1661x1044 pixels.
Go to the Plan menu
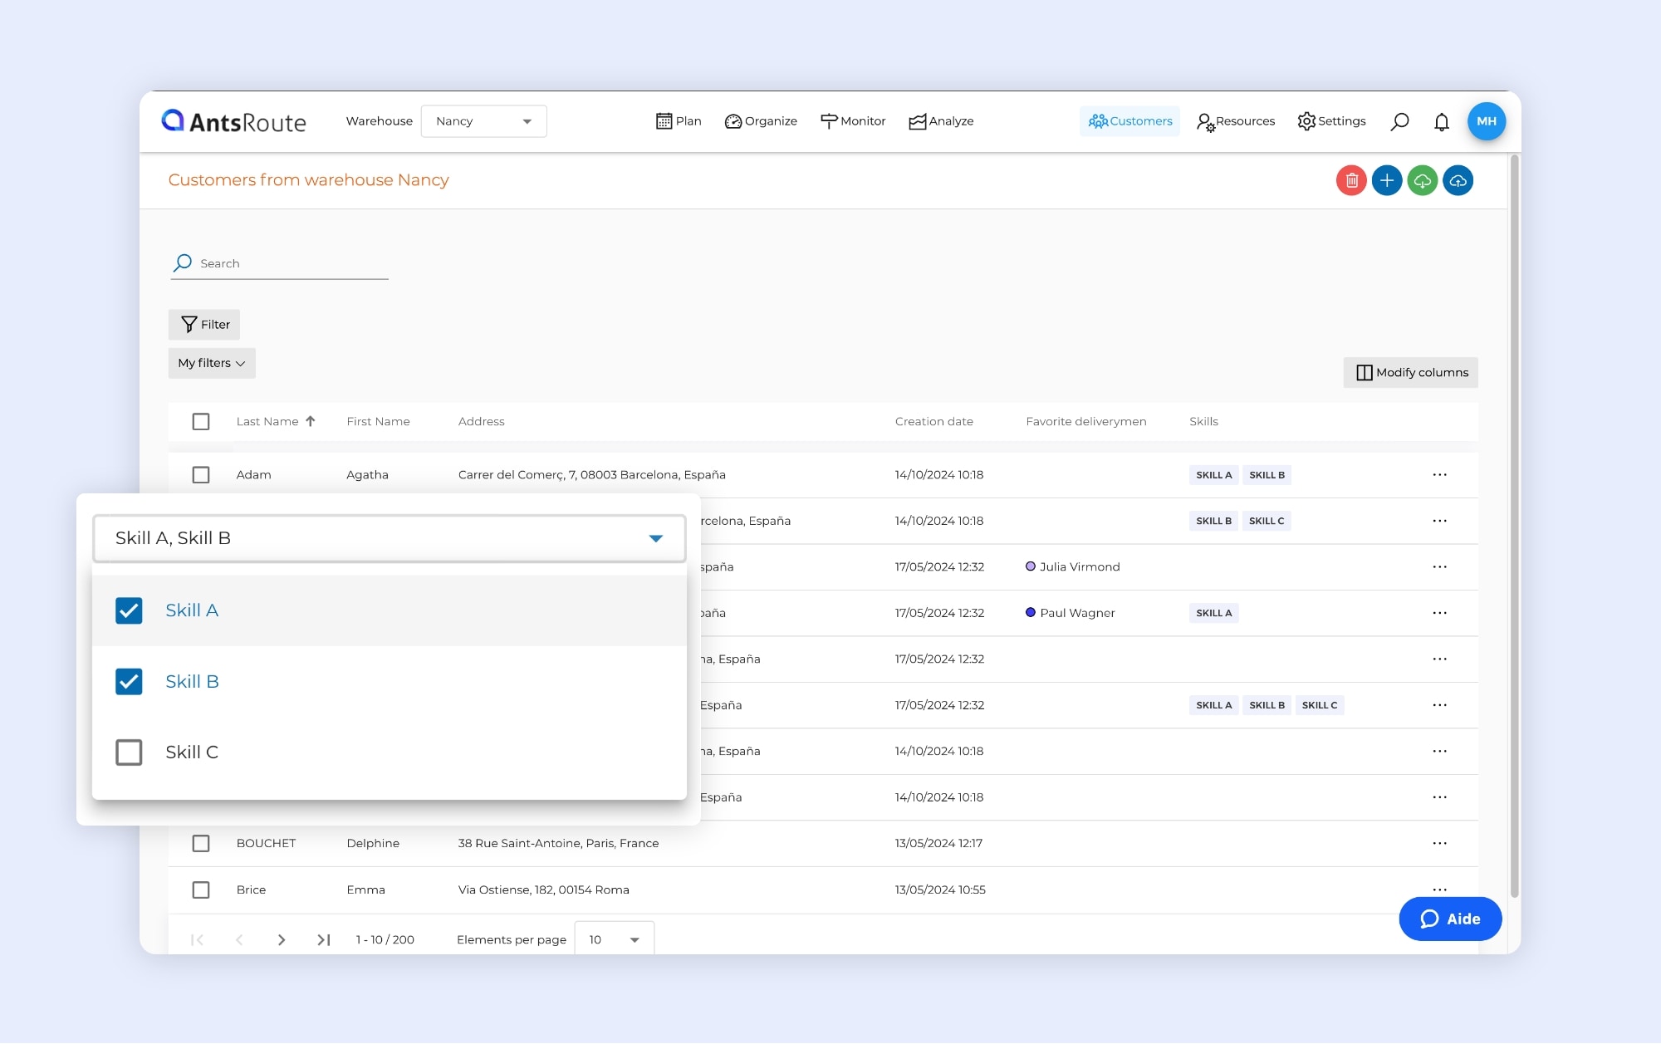(679, 121)
